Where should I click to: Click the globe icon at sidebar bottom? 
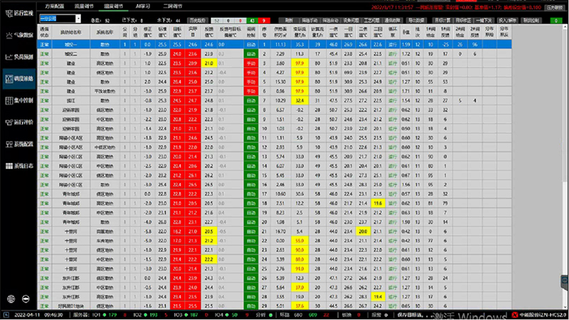(x=11, y=299)
